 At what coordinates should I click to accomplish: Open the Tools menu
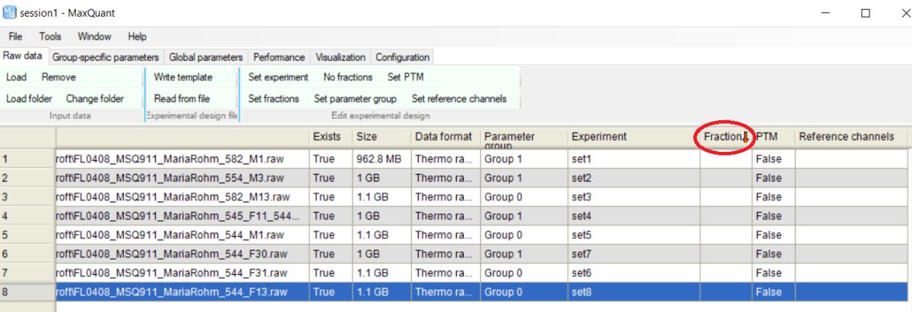[50, 36]
